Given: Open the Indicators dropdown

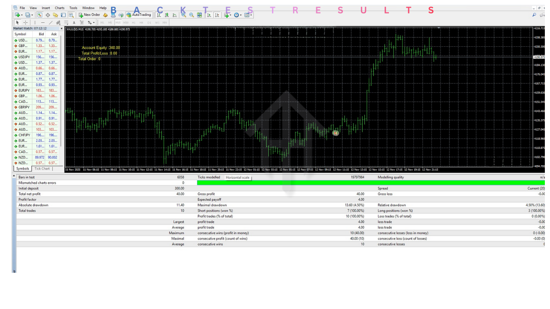Looking at the screenshot, I should coord(228,15).
